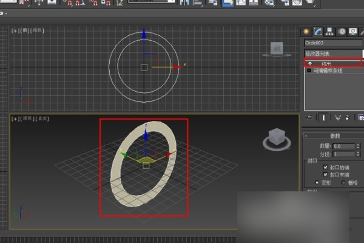Uncheck the 封口始端 checkbox
This screenshot has width=364, height=243.
(325, 167)
